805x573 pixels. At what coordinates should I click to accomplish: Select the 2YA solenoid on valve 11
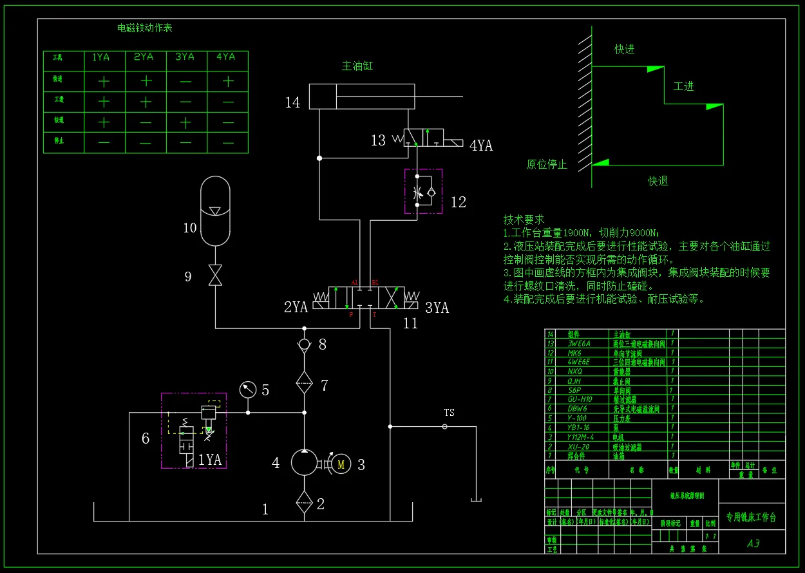(320, 305)
